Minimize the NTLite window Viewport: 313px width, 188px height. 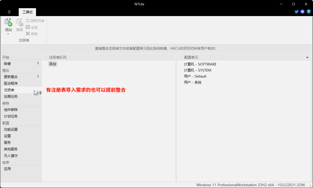click(281, 4)
